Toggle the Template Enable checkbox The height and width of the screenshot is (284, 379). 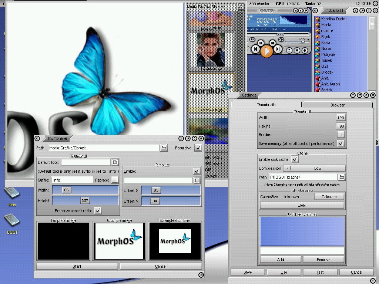point(197,171)
